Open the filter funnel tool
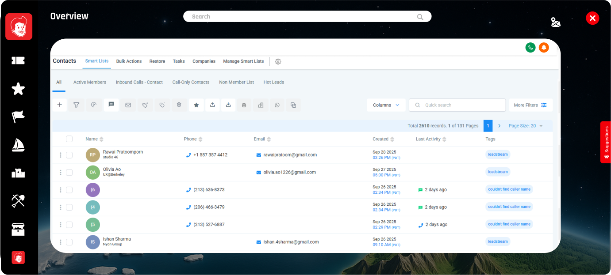Screen dimensions: 611x275 pos(76,105)
